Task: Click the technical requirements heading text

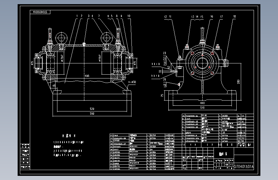Action: click(x=69, y=136)
